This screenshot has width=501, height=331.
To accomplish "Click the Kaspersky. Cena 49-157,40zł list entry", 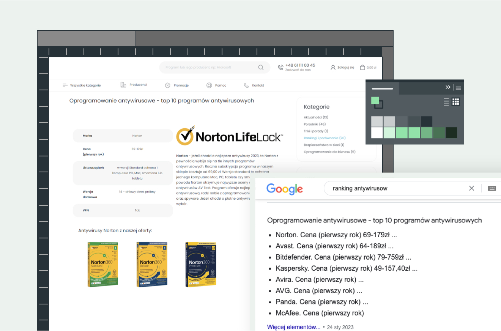I will [x=347, y=268].
